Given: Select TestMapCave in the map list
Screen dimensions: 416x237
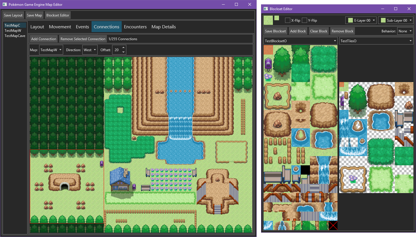Looking at the screenshot, I should click(x=15, y=36).
